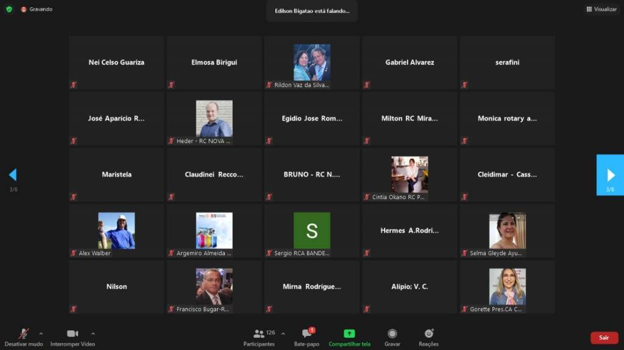624x350 pixels.
Task: Click the Gravar record icon
Action: (392, 337)
